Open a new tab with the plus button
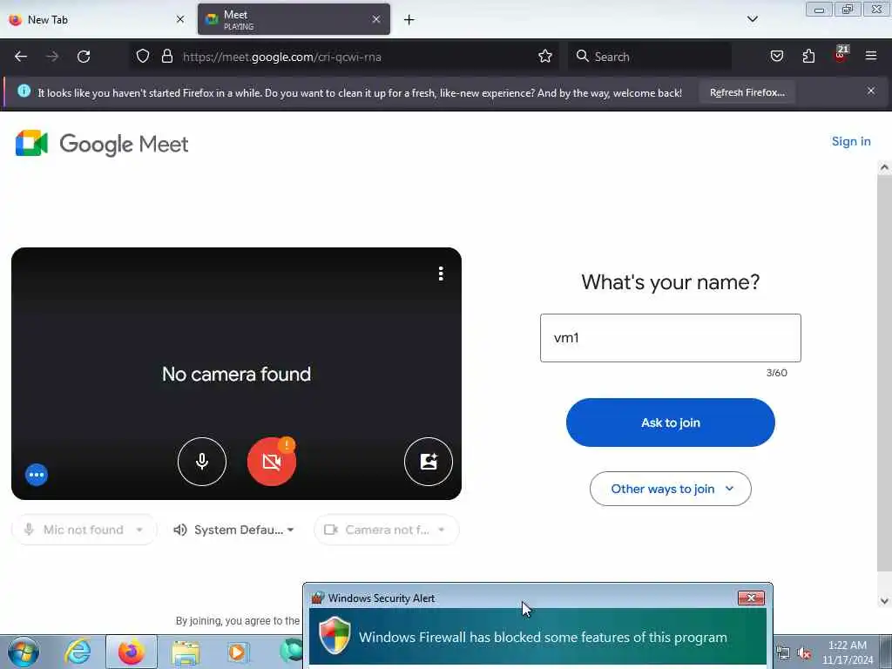Image resolution: width=892 pixels, height=669 pixels. point(409,20)
